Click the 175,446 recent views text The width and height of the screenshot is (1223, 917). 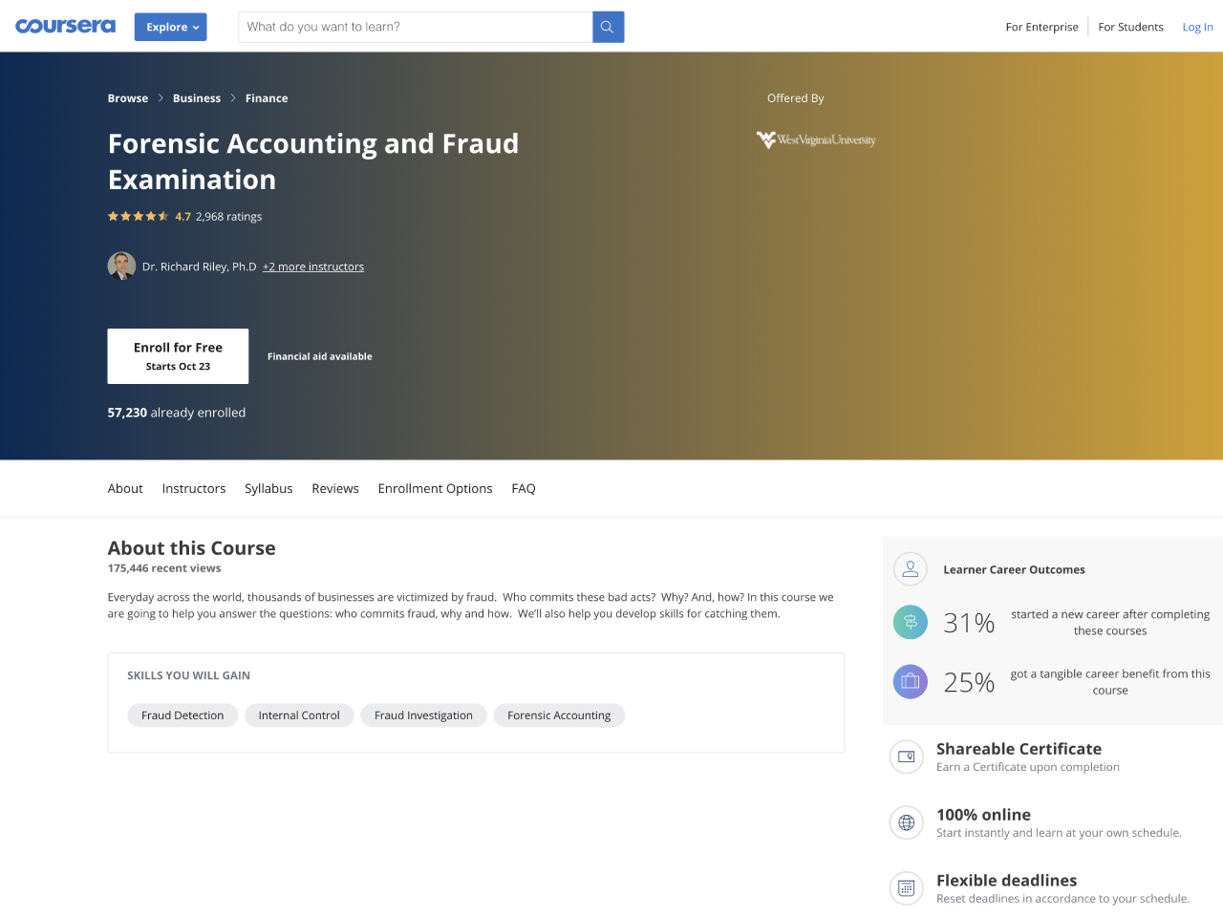164,568
